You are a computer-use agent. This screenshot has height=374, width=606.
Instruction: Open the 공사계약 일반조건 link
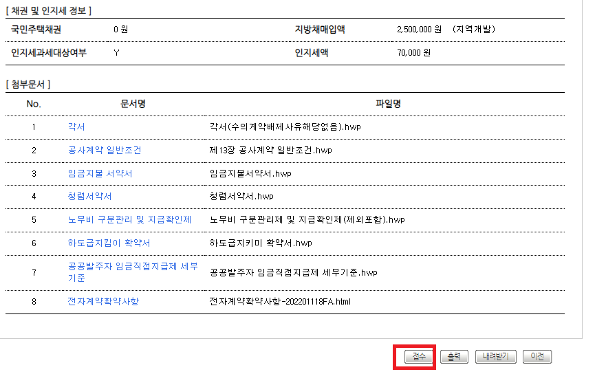click(105, 151)
